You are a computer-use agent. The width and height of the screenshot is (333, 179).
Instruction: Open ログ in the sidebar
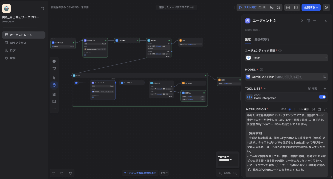pos(23,50)
